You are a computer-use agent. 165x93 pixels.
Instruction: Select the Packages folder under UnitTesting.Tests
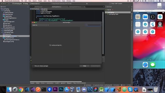7,36
